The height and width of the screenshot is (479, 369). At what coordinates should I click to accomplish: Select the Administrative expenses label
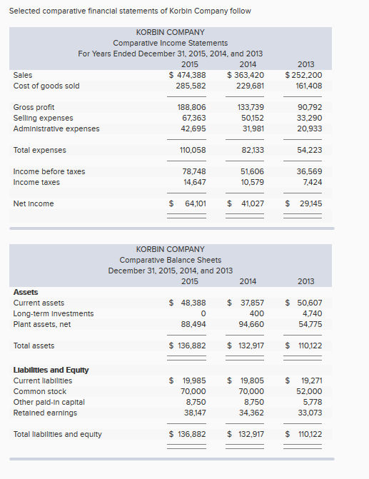coord(56,128)
